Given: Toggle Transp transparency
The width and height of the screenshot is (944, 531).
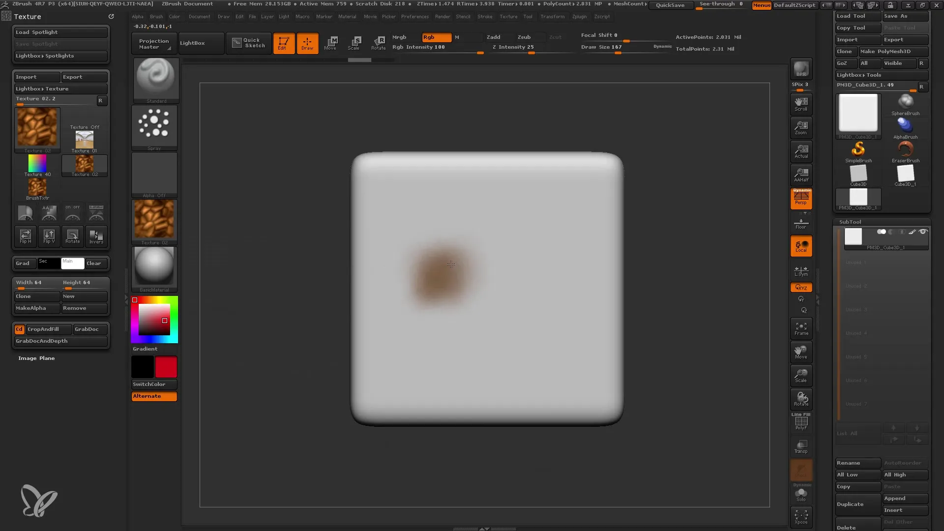Looking at the screenshot, I should 801,446.
